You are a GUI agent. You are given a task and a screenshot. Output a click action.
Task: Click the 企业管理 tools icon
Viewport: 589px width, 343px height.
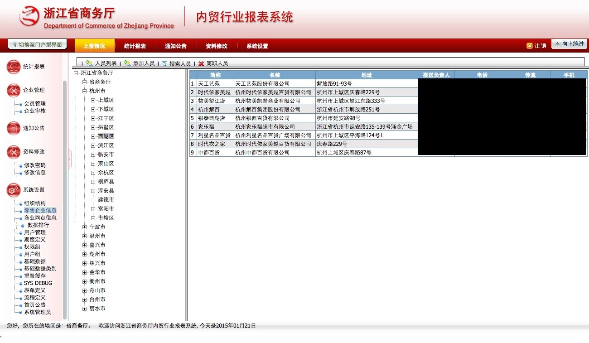point(13,90)
